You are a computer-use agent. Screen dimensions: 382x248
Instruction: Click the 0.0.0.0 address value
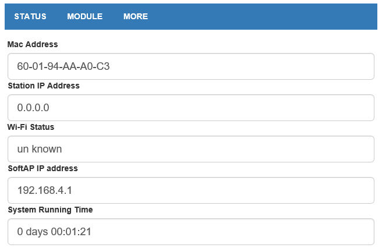click(x=33, y=108)
